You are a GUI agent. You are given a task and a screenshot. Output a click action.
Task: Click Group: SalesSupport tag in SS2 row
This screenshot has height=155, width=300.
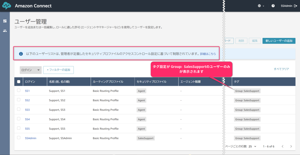247,100
